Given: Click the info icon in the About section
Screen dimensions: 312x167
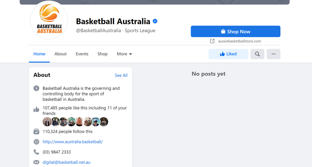Looking at the screenshot, I should [36, 88].
